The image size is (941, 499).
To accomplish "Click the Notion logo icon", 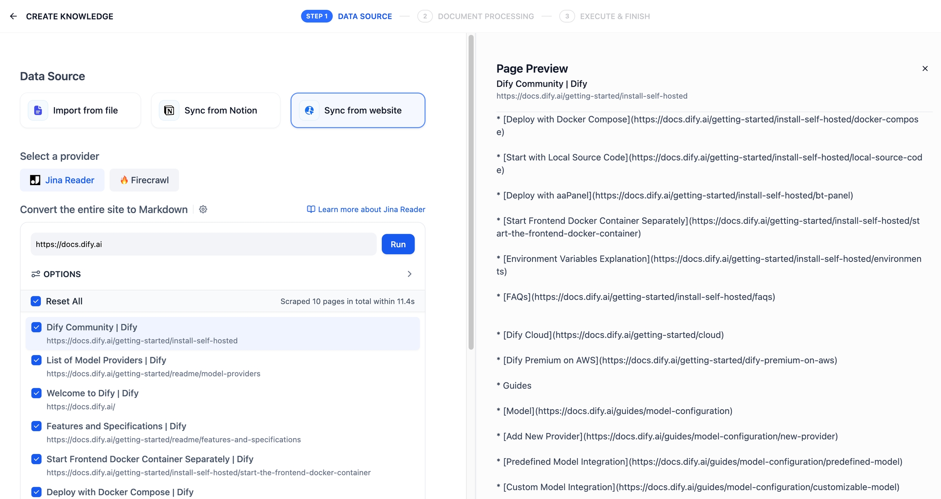I will pos(169,110).
